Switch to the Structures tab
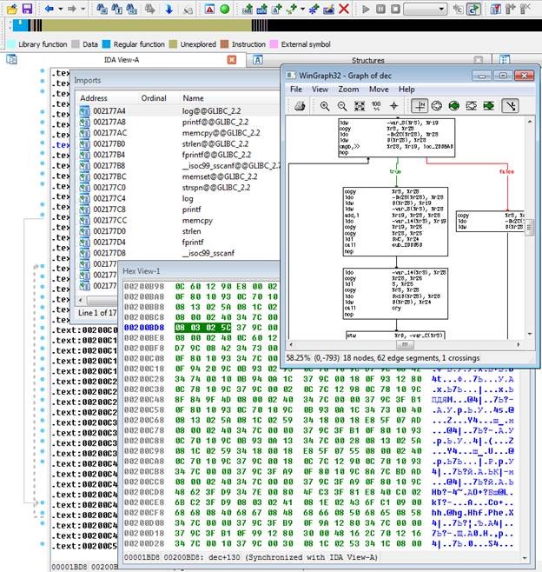The image size is (542, 572). point(367,60)
